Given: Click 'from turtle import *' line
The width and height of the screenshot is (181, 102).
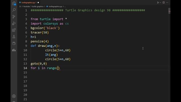Looking at the screenshot, I should point(49,19).
